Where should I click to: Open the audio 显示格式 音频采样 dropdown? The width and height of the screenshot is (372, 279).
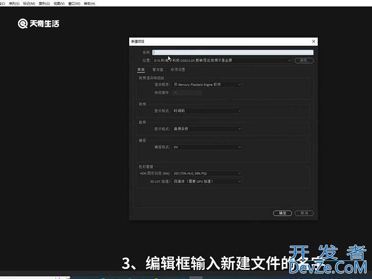click(207, 129)
